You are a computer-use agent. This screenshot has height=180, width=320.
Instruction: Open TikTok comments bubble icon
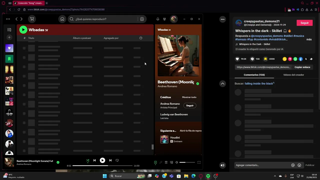(x=252, y=59)
